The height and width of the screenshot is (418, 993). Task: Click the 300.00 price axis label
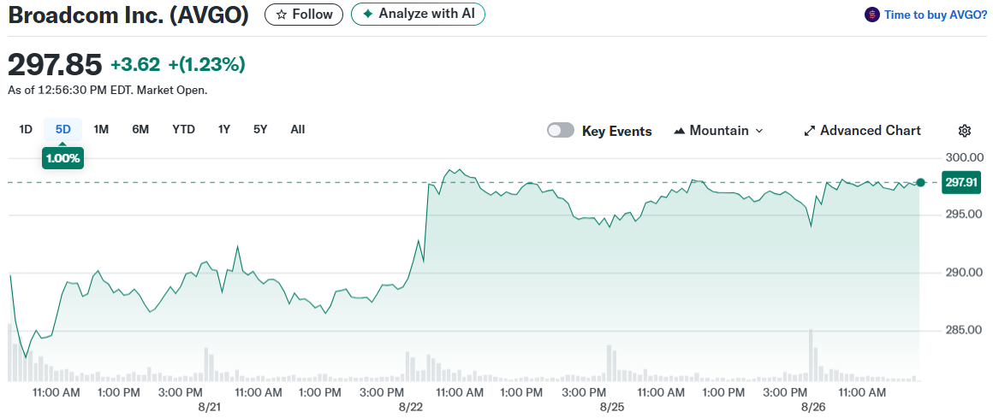point(964,157)
